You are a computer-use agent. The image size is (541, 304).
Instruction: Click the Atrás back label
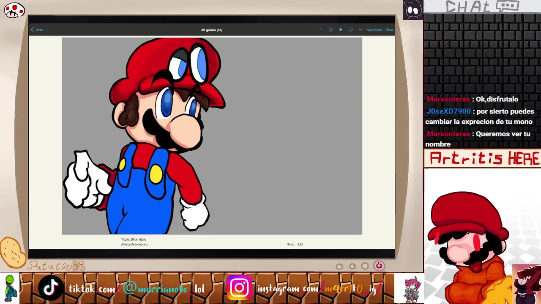[39, 30]
